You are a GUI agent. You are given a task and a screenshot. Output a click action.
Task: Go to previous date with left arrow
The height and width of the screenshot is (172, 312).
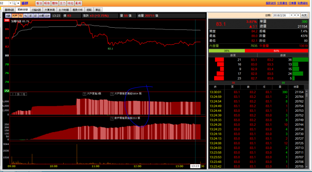click(295, 15)
